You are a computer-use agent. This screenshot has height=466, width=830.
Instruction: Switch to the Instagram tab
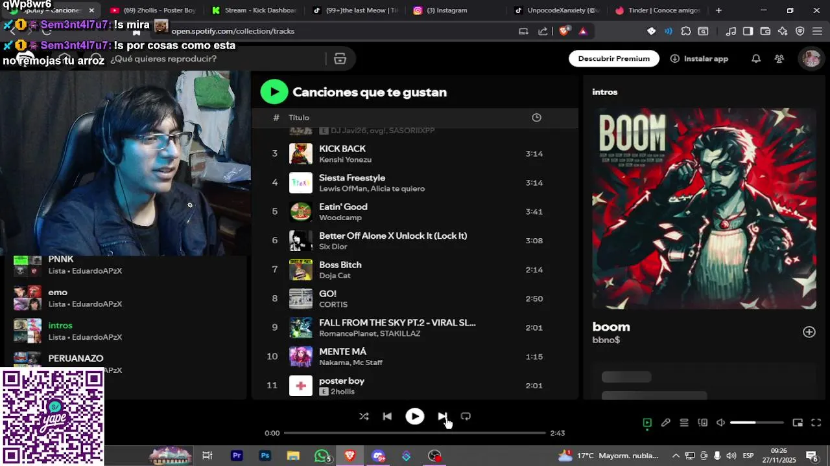(456, 10)
